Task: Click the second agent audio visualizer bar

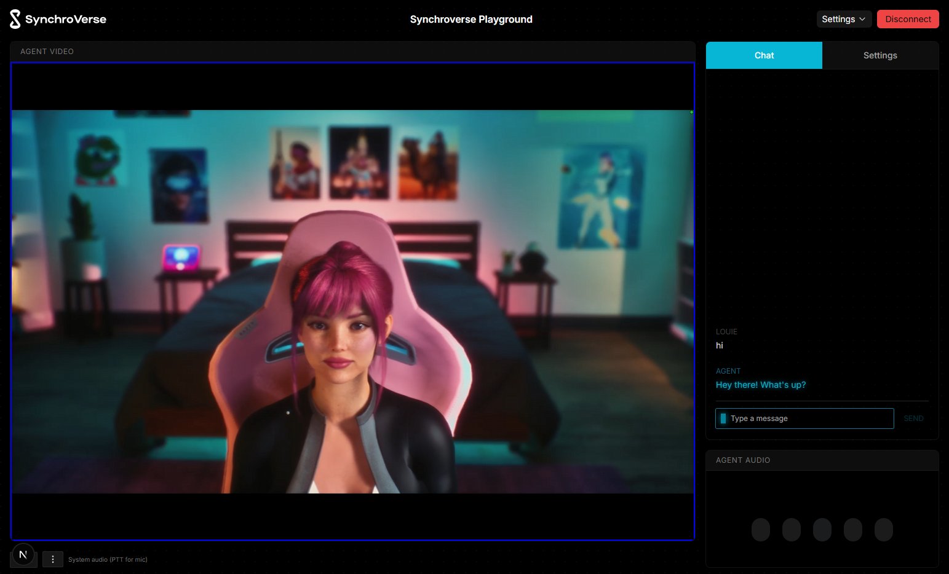Action: (x=791, y=529)
